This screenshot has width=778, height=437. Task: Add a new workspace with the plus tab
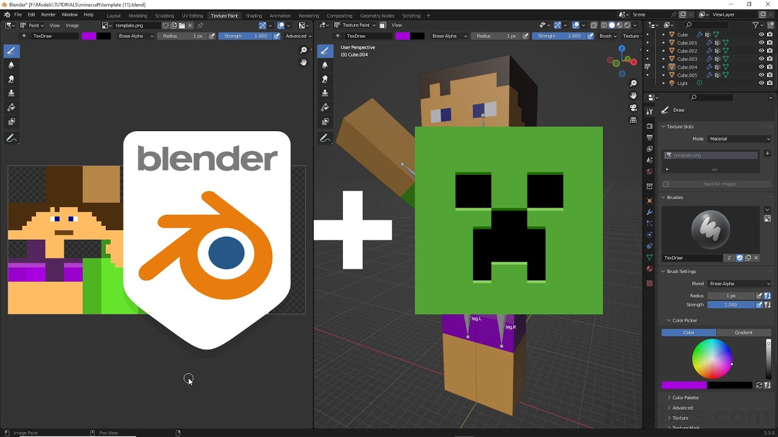click(x=429, y=15)
